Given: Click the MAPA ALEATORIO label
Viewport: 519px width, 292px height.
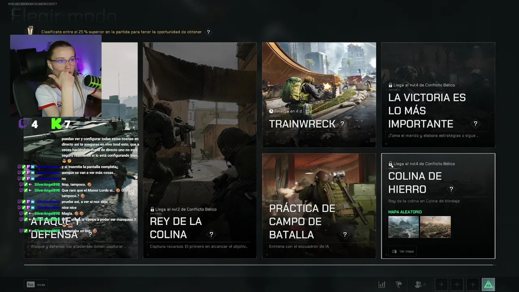Looking at the screenshot, I should [x=405, y=212].
